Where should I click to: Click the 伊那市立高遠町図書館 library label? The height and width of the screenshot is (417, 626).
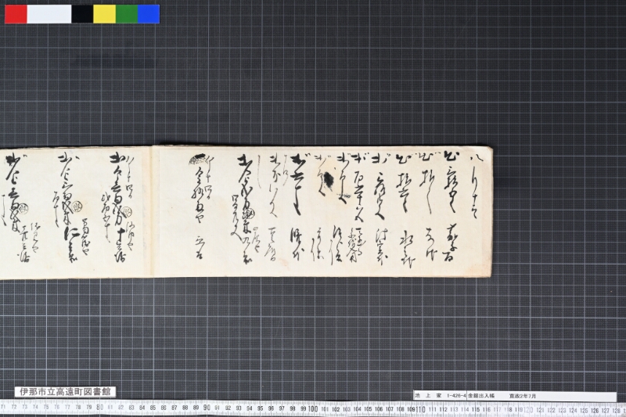click(x=65, y=392)
